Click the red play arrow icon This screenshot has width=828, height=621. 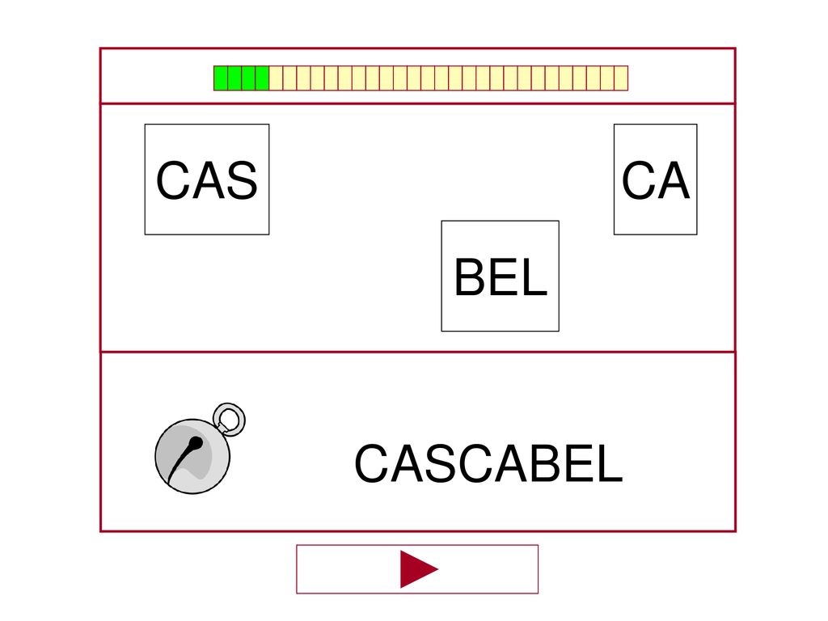coord(420,569)
